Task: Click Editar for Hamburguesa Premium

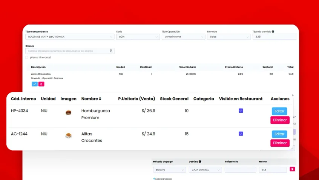Action: pyautogui.click(x=279, y=111)
